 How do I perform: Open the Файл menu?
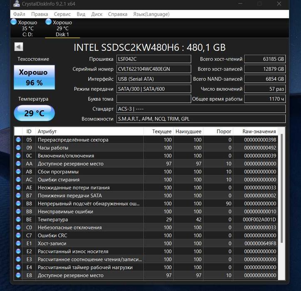19,14
